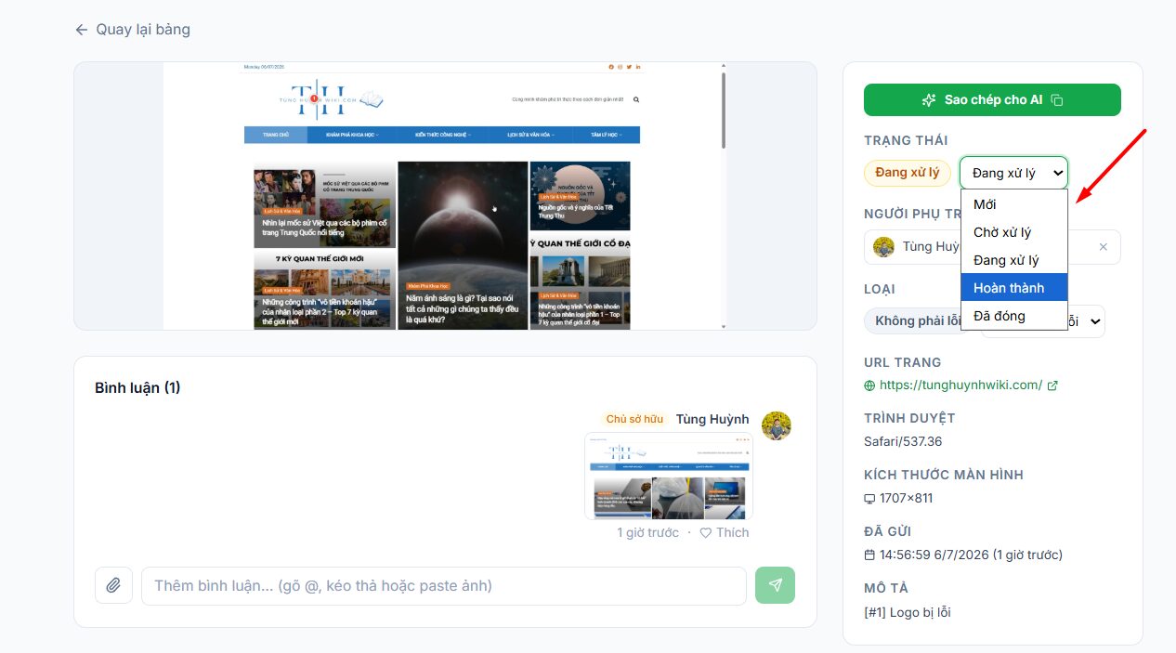1176x653 pixels.
Task: Click the Safari/537.36 browser value
Action: pyautogui.click(x=903, y=441)
